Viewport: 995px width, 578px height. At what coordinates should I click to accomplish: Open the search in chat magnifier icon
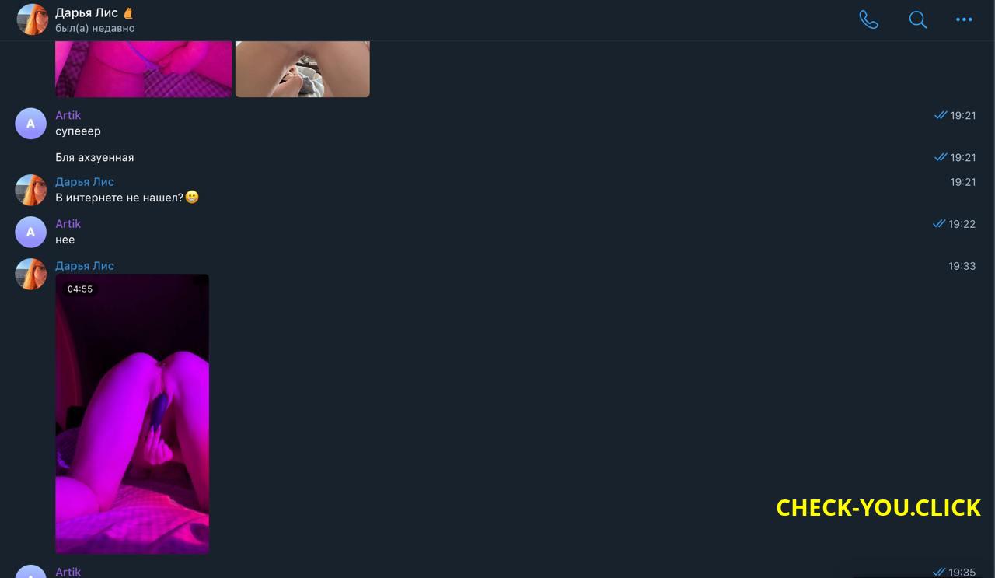tap(917, 19)
